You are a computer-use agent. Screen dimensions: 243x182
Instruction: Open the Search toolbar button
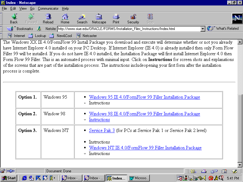click(82, 18)
